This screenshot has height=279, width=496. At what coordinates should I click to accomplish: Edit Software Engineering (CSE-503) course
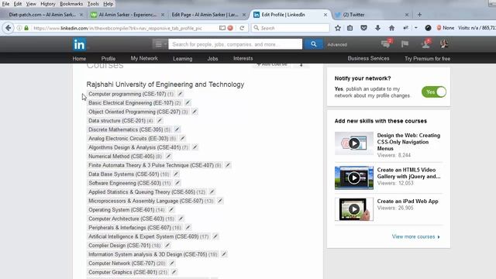[177, 183]
